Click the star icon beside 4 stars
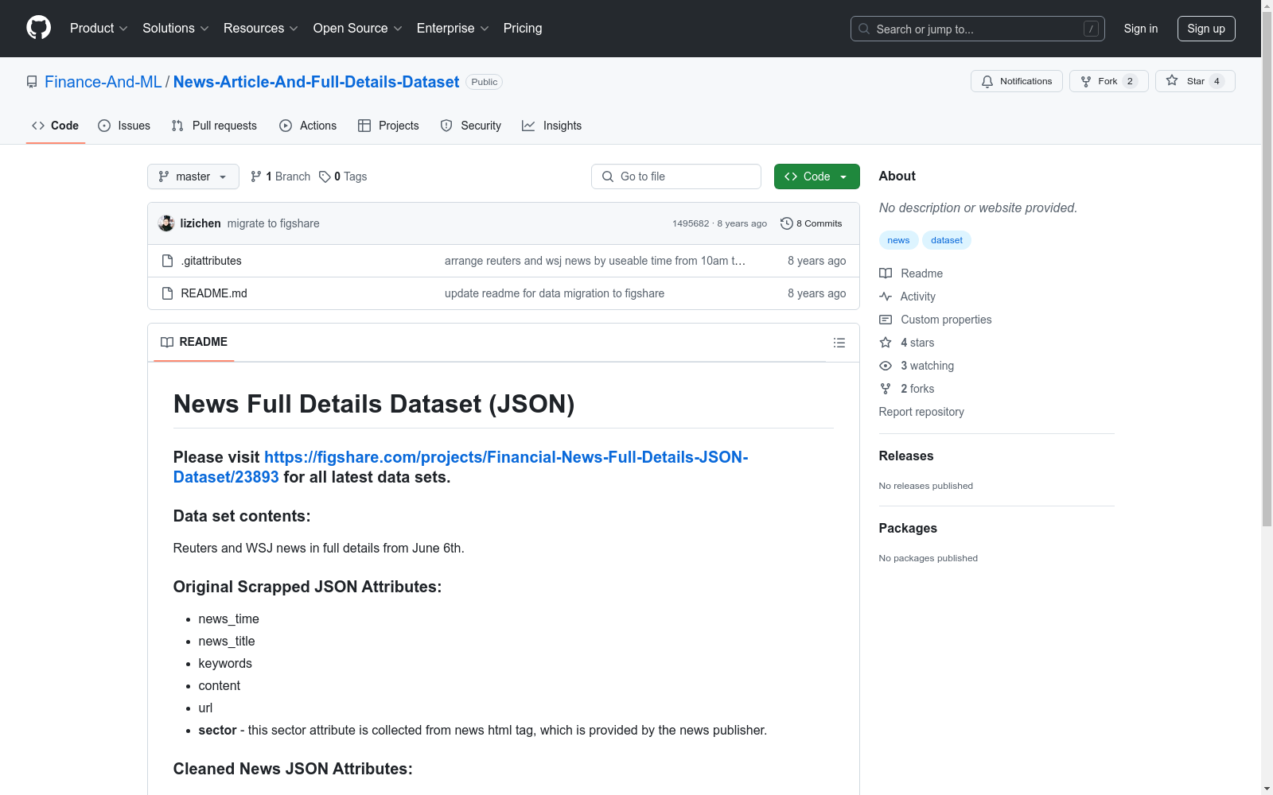The width and height of the screenshot is (1273, 795). (886, 343)
